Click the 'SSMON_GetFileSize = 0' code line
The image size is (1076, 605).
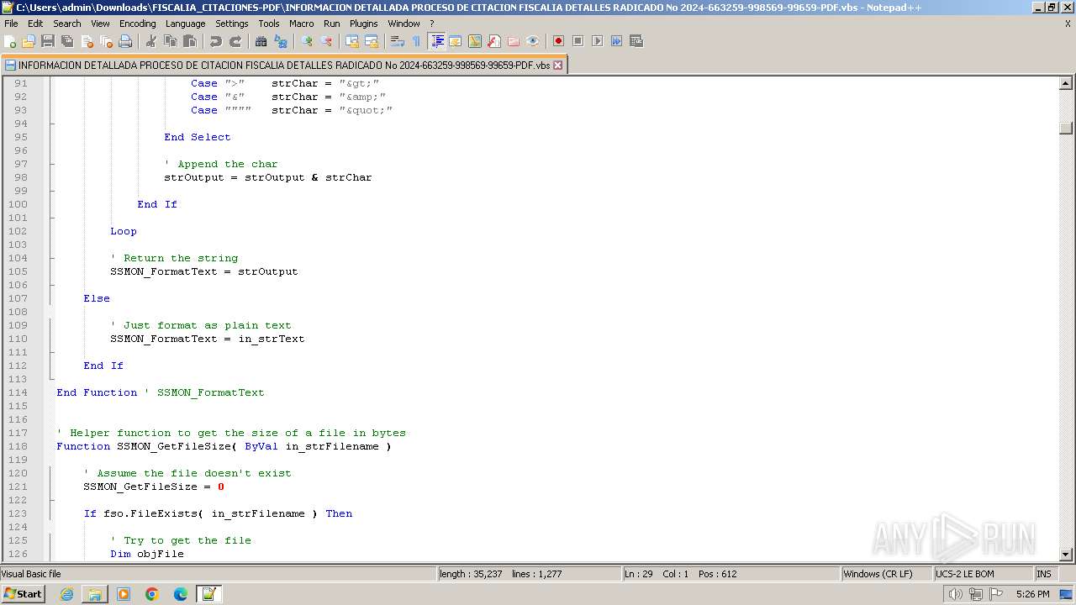[x=154, y=487]
